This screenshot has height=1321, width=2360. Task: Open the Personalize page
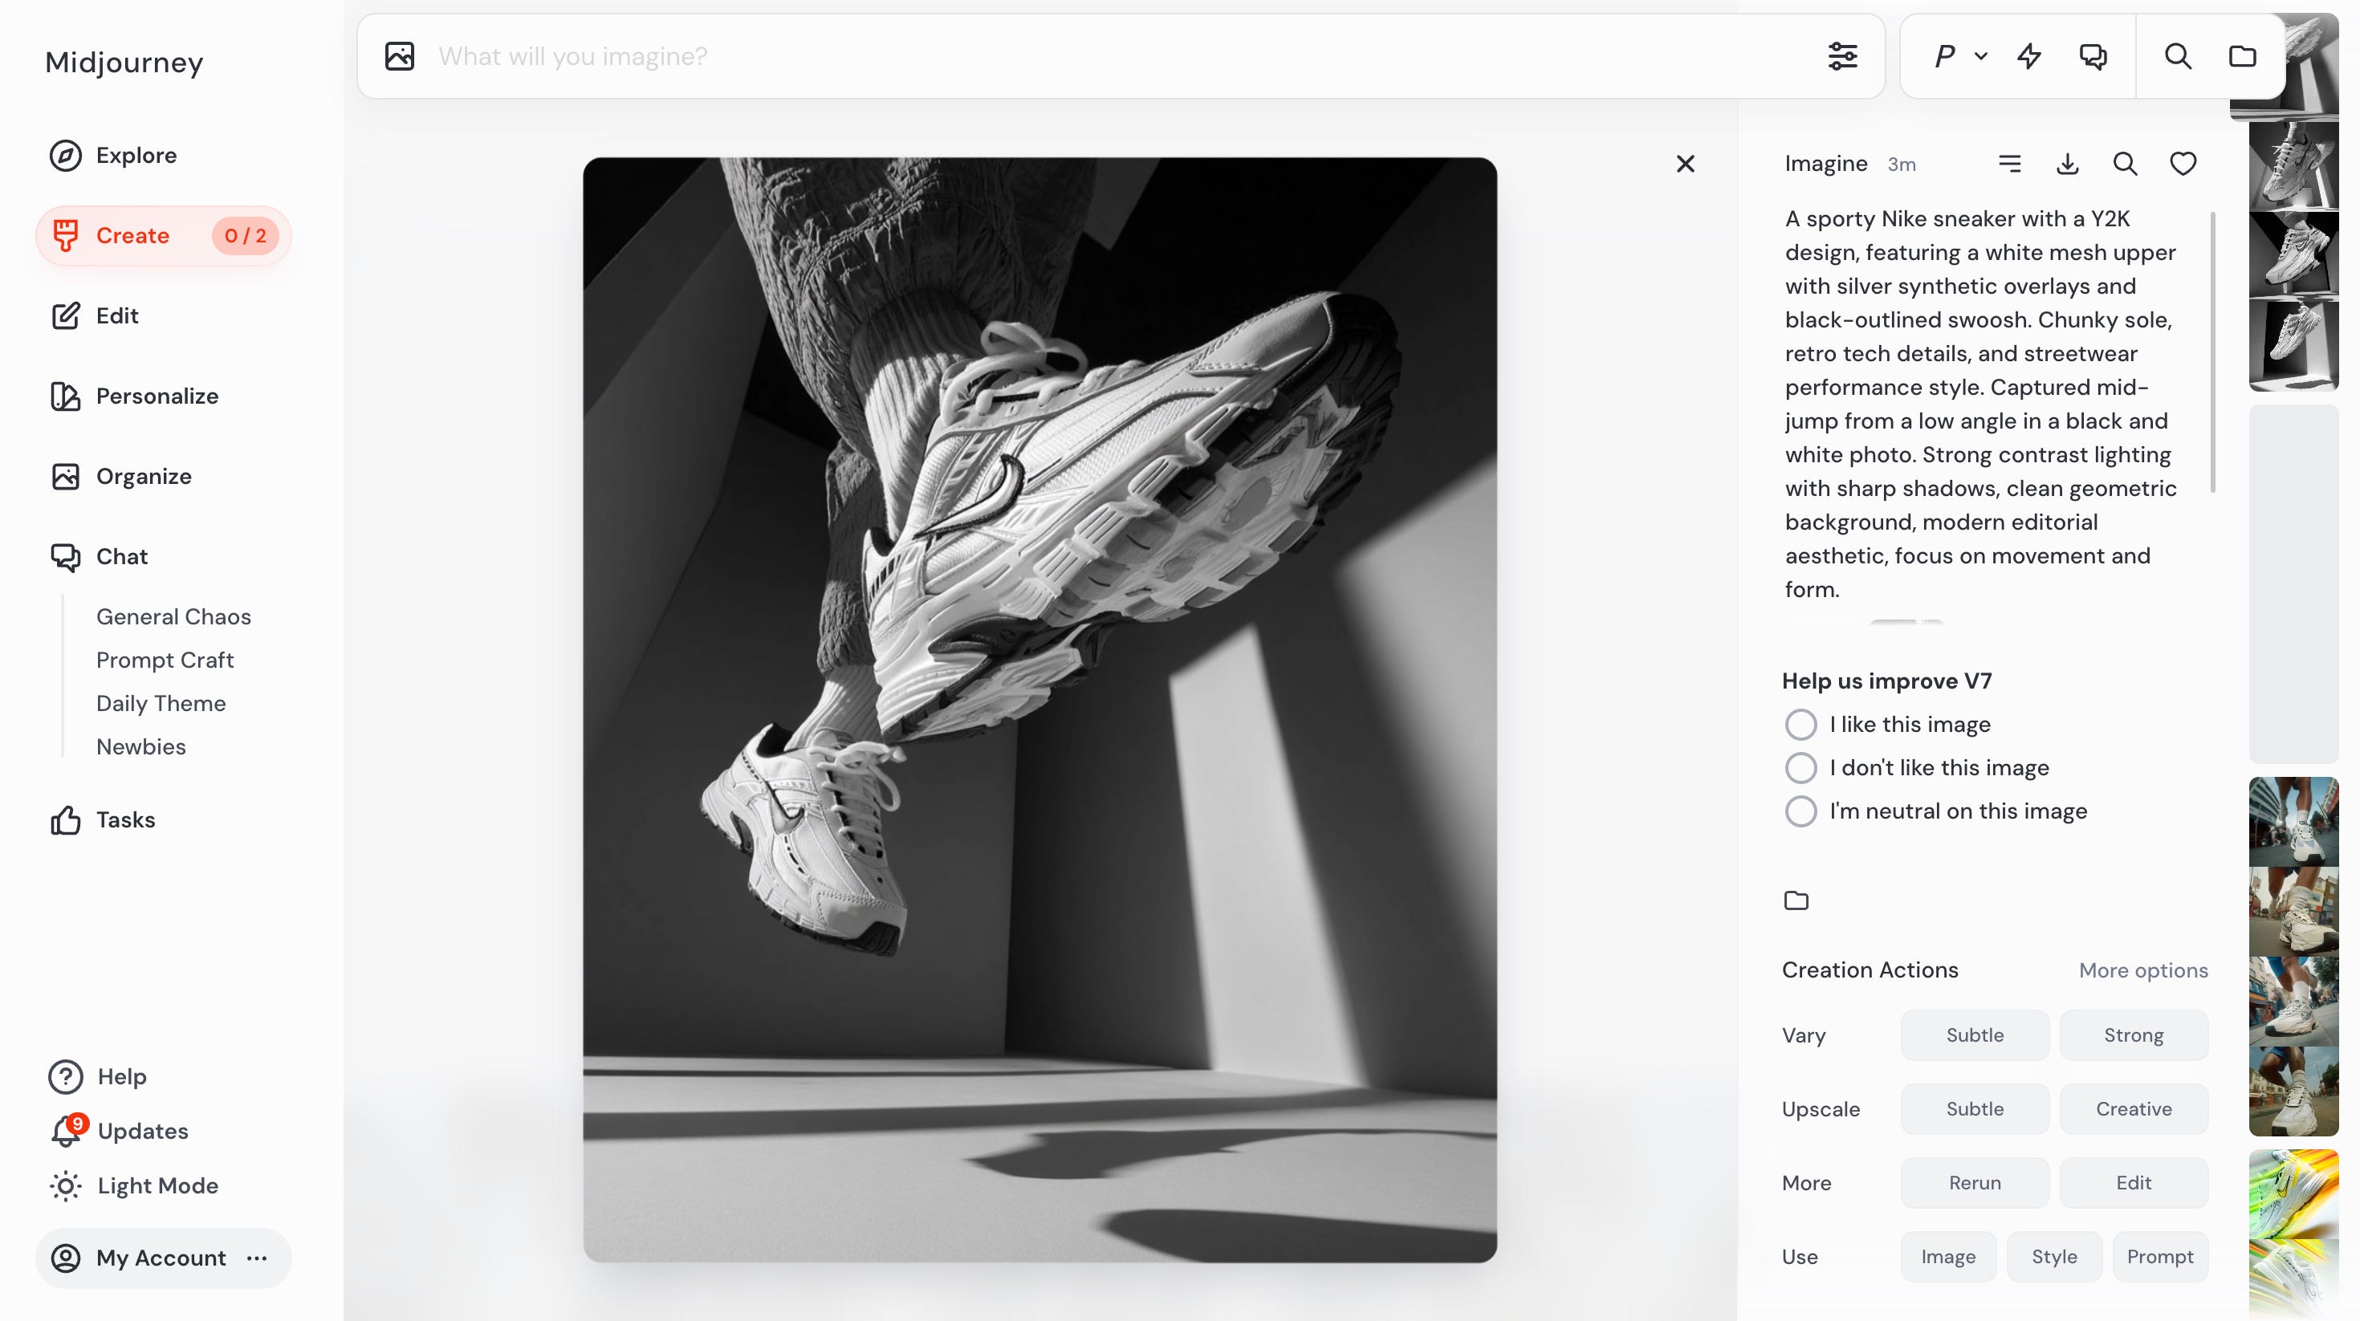click(134, 396)
